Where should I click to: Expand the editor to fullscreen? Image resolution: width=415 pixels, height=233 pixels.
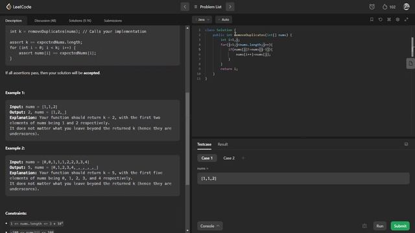(x=407, y=19)
